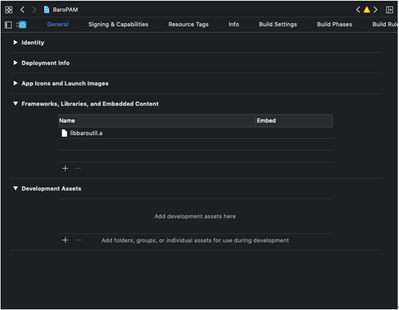Click the libbaroutil.a file icon
This screenshot has width=399, height=310.
65,133
